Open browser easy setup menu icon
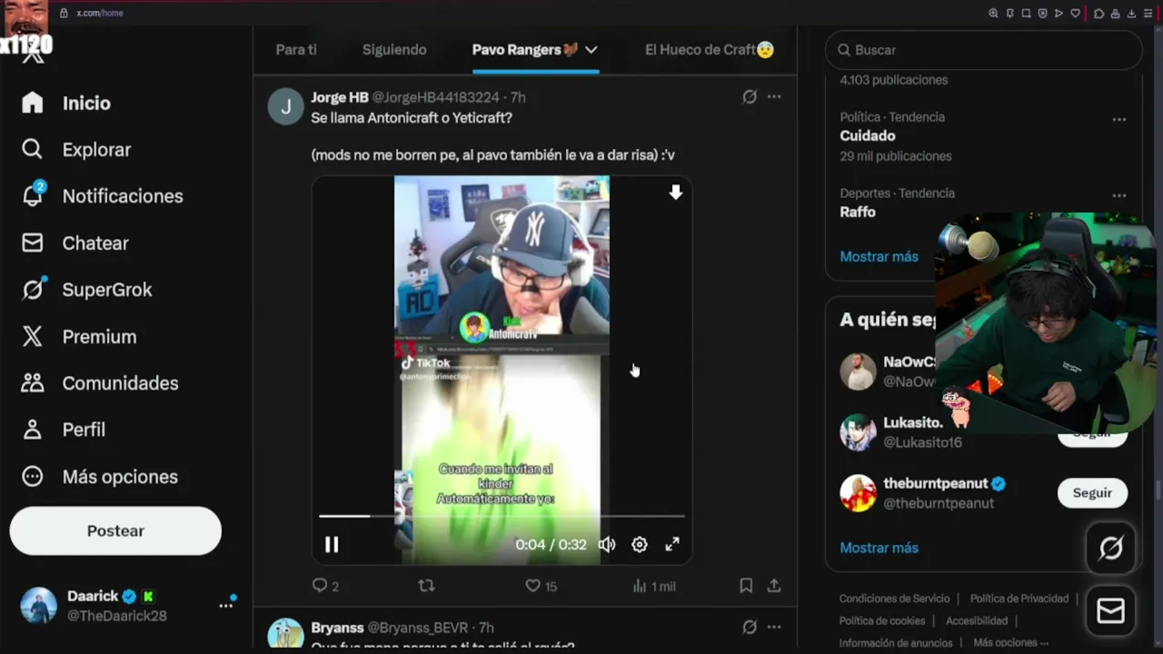1163x654 pixels. 1148,13
